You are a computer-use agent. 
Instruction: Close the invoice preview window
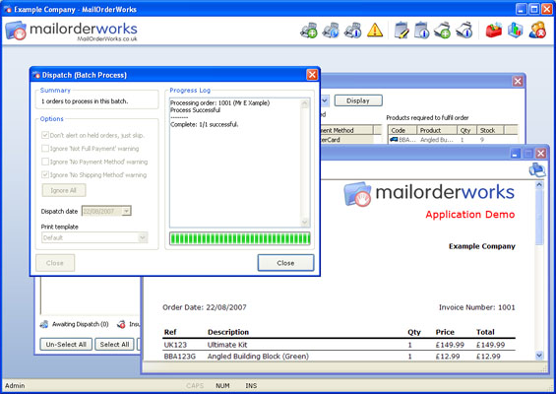pos(540,154)
